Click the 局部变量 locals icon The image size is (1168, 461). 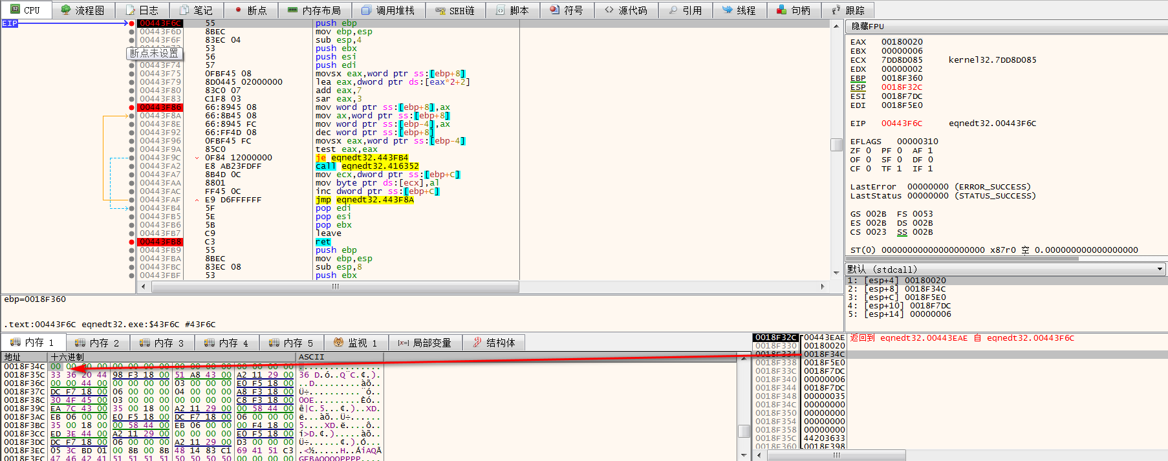pyautogui.click(x=404, y=342)
